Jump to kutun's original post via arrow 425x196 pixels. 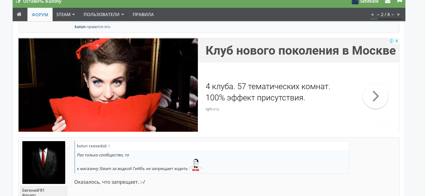pos(109,146)
